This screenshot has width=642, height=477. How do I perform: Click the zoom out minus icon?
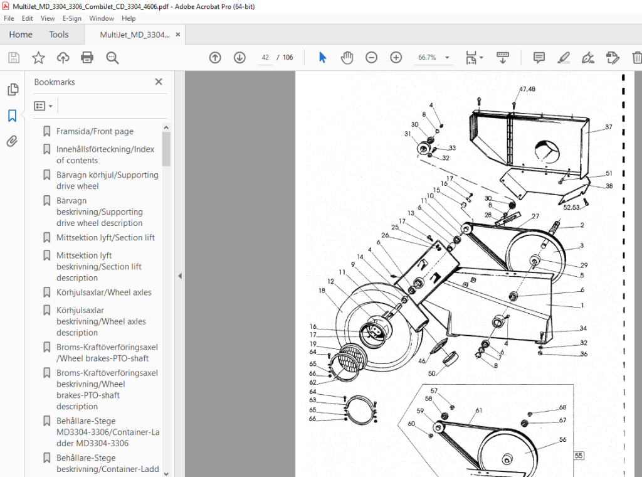tap(371, 58)
